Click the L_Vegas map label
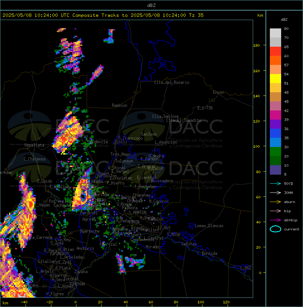Image resolution: width=303 pixels, height=307 pixels. click(x=43, y=205)
